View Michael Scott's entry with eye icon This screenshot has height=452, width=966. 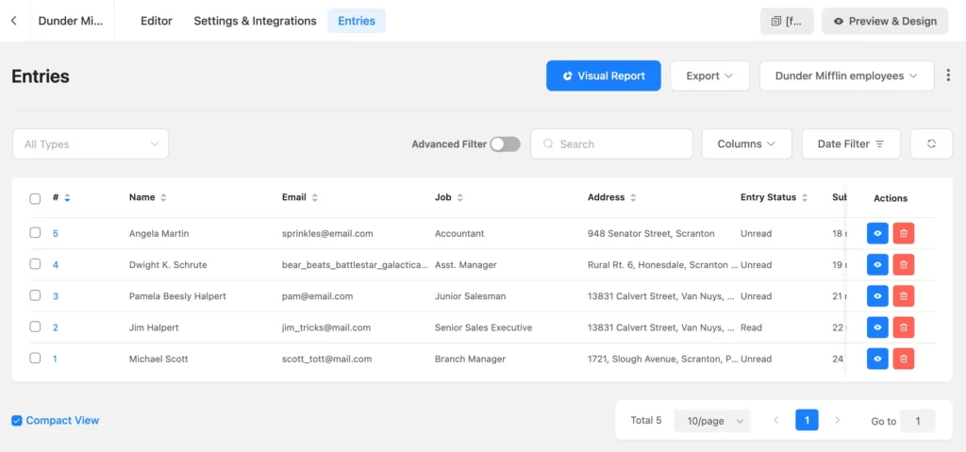click(877, 359)
